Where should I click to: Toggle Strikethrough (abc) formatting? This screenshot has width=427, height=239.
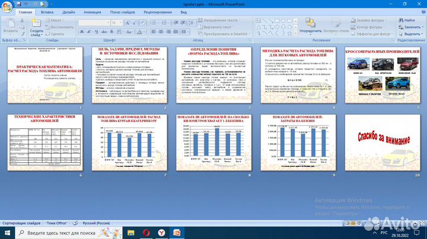[104, 32]
